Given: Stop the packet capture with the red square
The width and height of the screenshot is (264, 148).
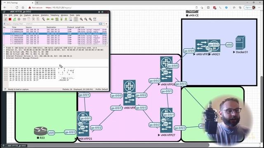Looking at the screenshot, I should [x=10, y=19].
